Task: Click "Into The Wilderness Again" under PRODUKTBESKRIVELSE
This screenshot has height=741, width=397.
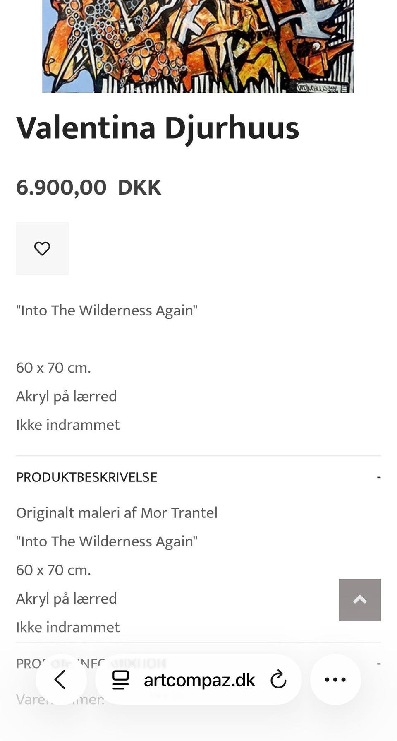Action: [x=107, y=541]
